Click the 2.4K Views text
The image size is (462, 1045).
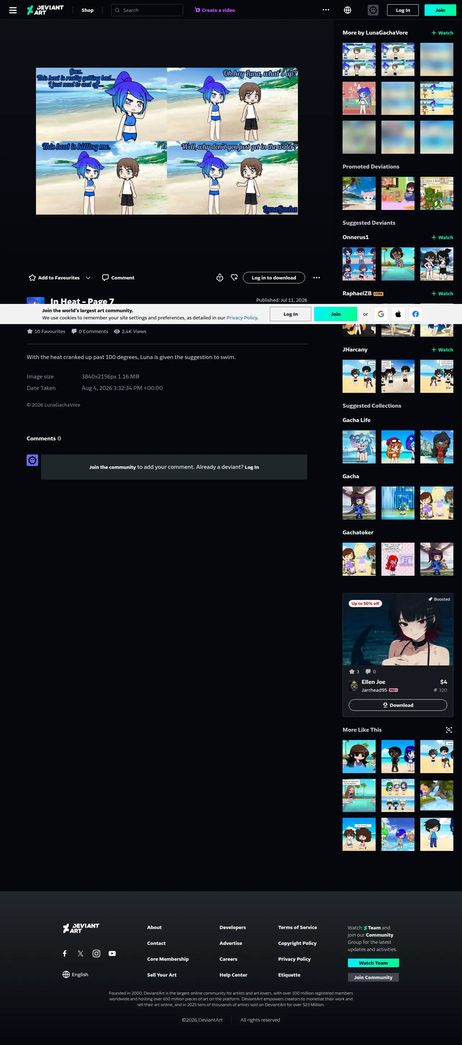pos(134,331)
